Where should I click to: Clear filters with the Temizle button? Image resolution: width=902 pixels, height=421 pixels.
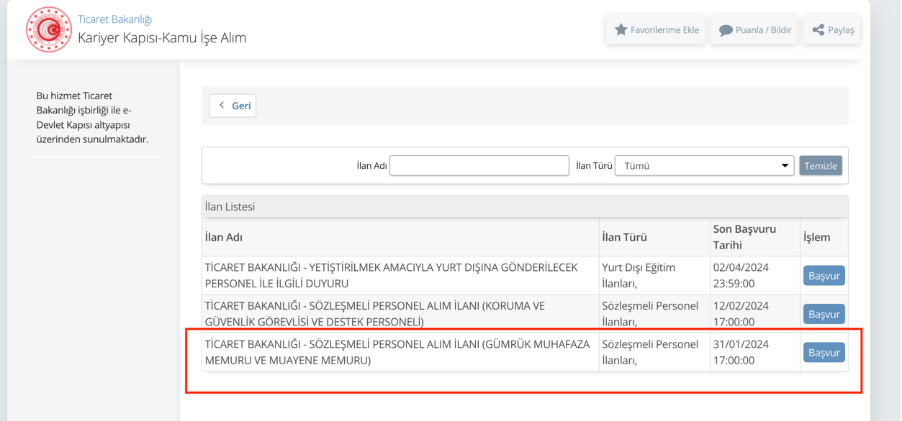821,165
